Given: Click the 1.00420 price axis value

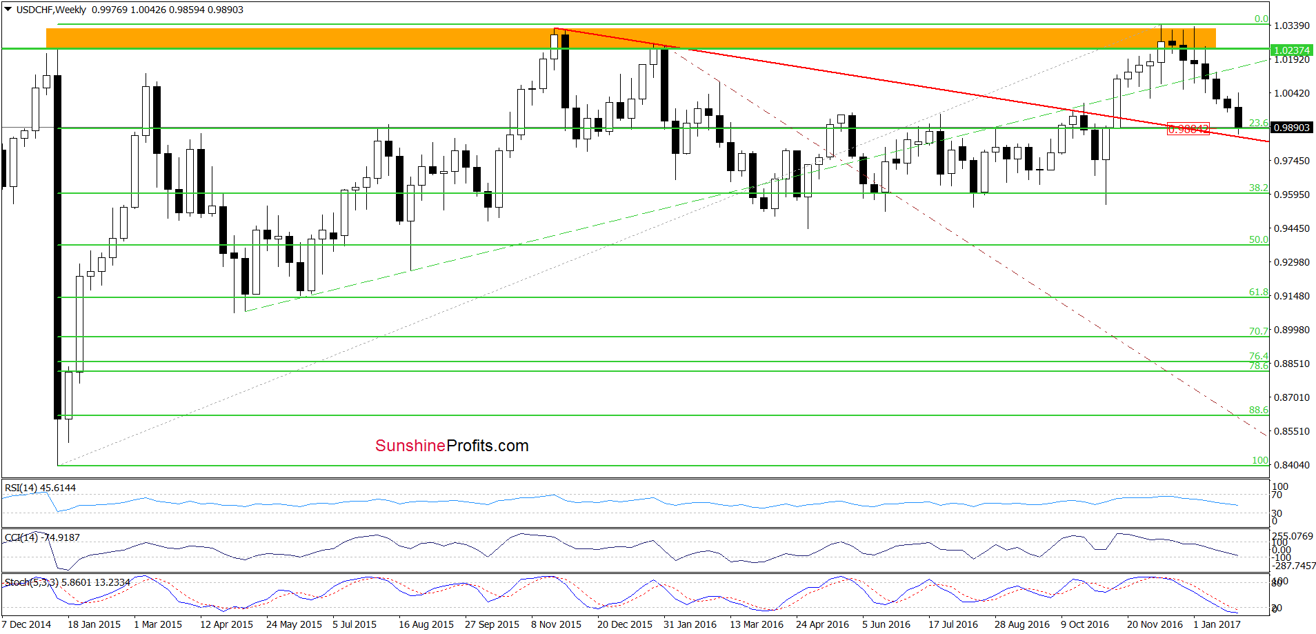Looking at the screenshot, I should coord(1292,93).
